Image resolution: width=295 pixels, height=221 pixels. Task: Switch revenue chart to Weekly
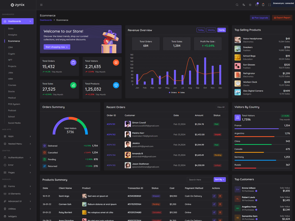[x=211, y=30]
